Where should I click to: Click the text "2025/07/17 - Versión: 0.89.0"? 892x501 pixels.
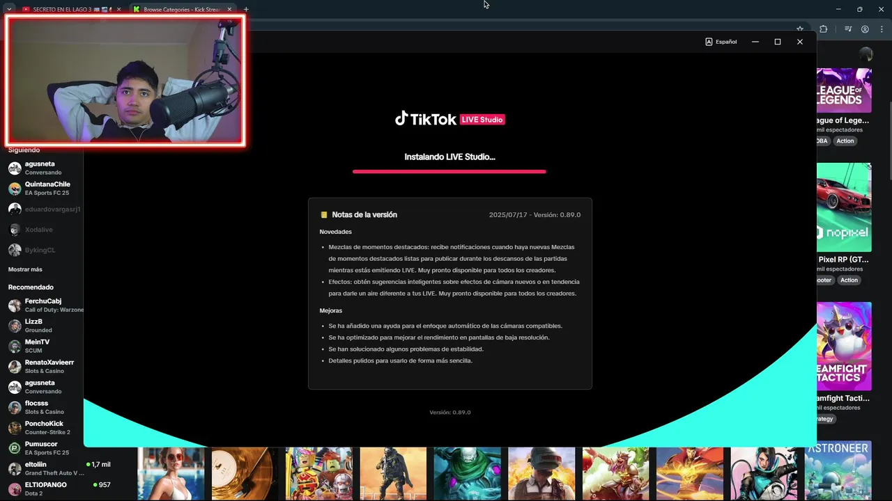535,215
